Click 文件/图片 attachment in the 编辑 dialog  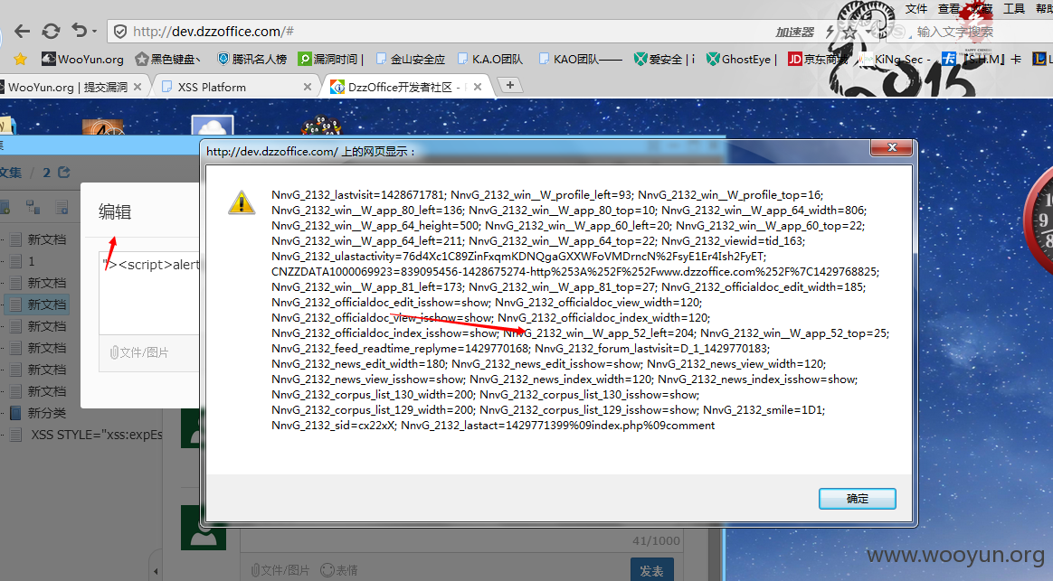coord(139,352)
